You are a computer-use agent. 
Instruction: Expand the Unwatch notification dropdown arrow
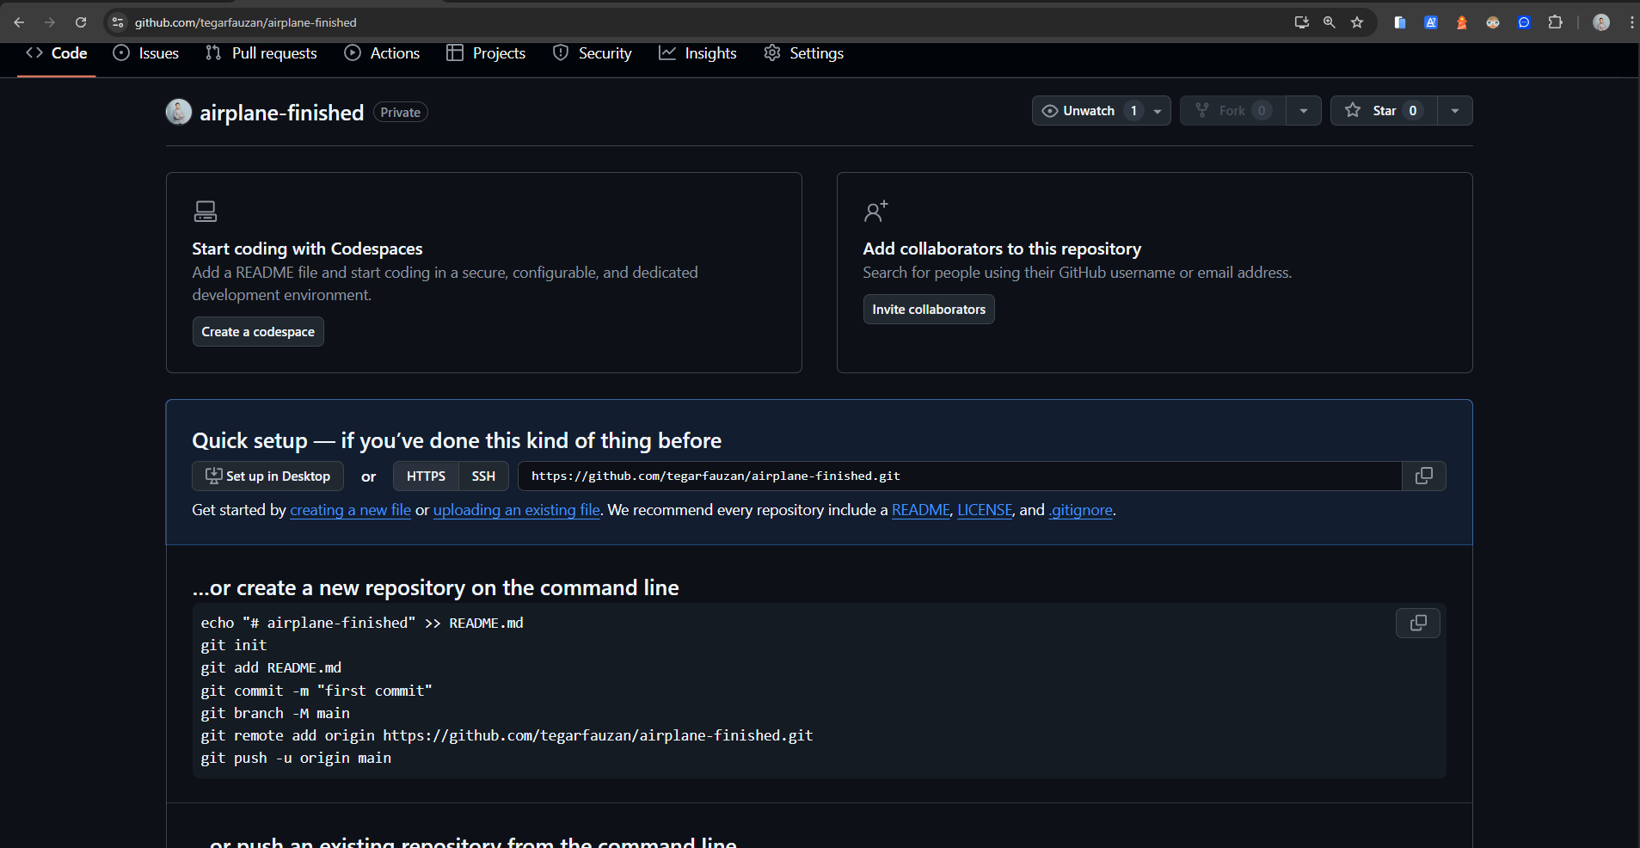point(1158,111)
